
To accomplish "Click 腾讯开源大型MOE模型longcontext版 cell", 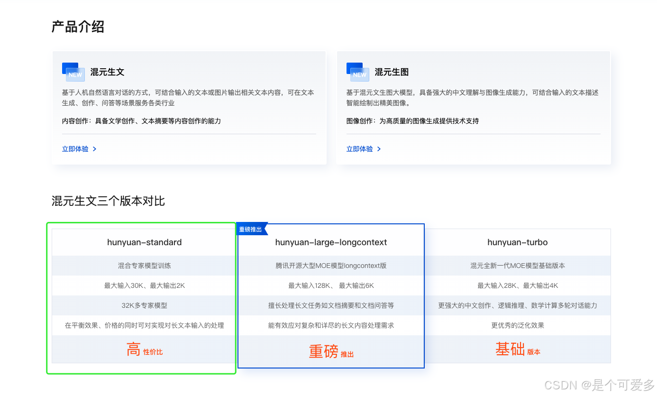I will [331, 266].
